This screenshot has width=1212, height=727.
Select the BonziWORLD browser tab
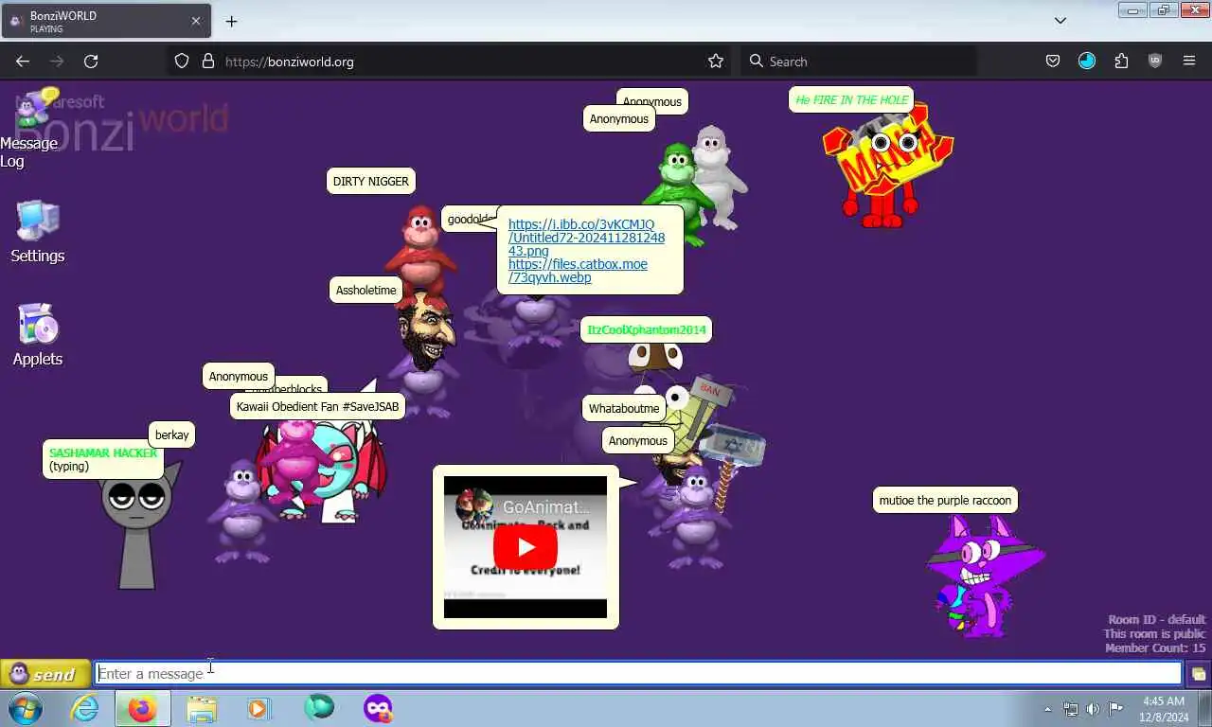pos(105,21)
